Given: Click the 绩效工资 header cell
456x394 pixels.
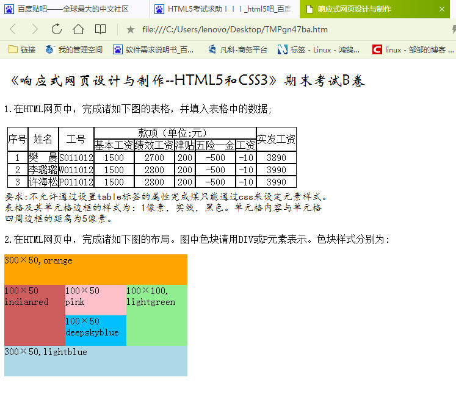Looking at the screenshot, I should [154, 145].
